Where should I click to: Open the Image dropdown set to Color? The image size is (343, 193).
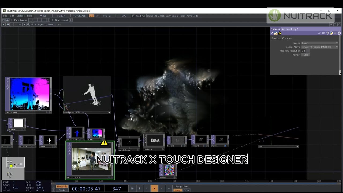320,43
